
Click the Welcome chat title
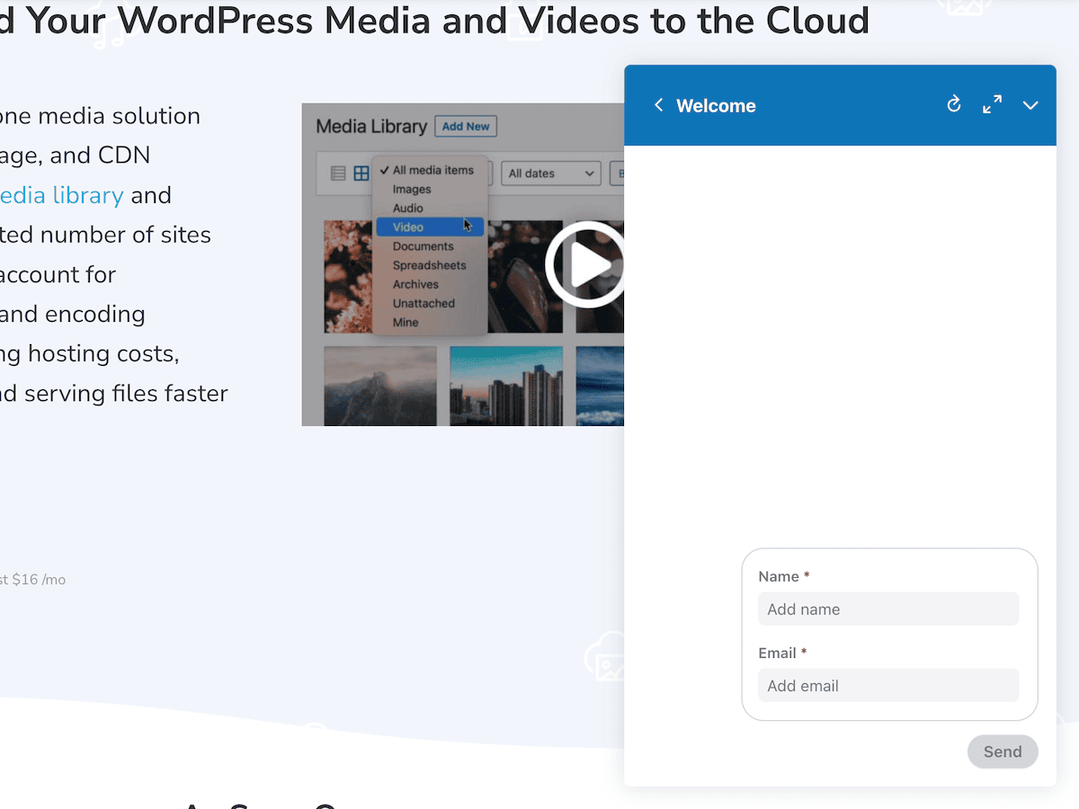[x=716, y=105]
